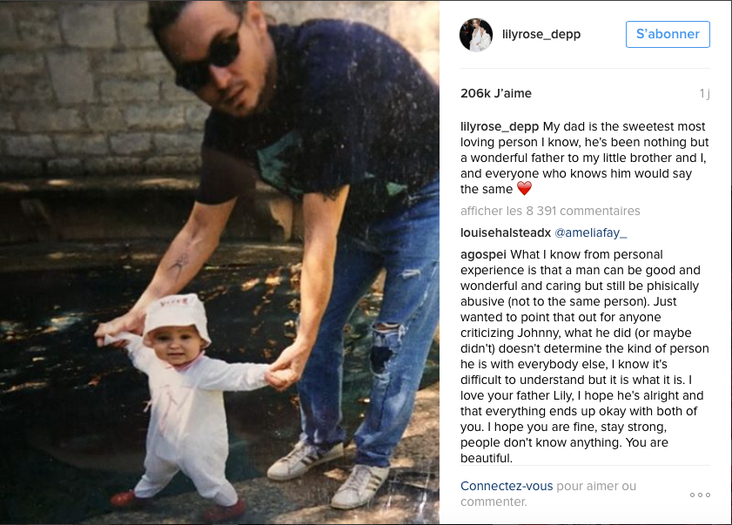Viewport: 732px width, 525px height.
Task: Click the 1j post timestamp
Action: pyautogui.click(x=704, y=94)
